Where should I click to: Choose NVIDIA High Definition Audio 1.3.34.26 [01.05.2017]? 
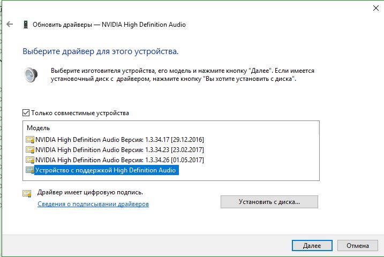click(x=119, y=160)
